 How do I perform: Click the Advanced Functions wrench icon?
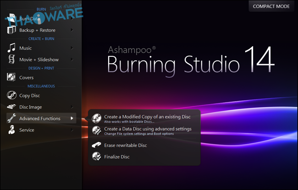pyautogui.click(x=11, y=118)
